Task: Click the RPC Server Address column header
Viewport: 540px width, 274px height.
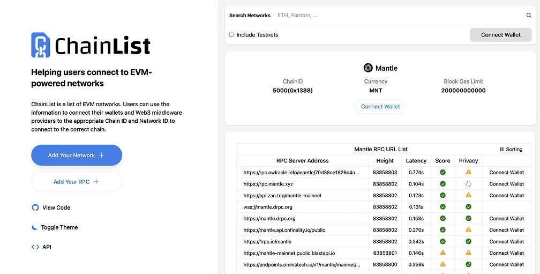Action: [x=302, y=161]
